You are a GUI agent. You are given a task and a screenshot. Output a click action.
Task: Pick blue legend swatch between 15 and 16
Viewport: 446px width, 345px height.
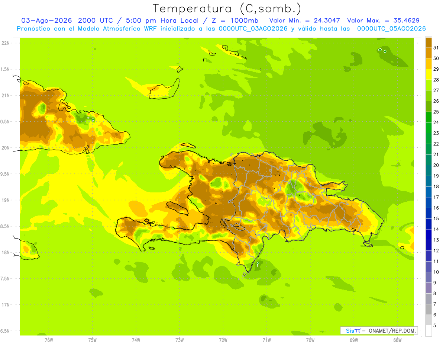[x=429, y=213]
